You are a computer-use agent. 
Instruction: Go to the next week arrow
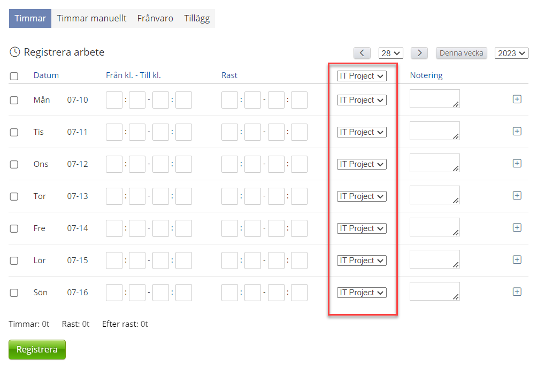419,53
